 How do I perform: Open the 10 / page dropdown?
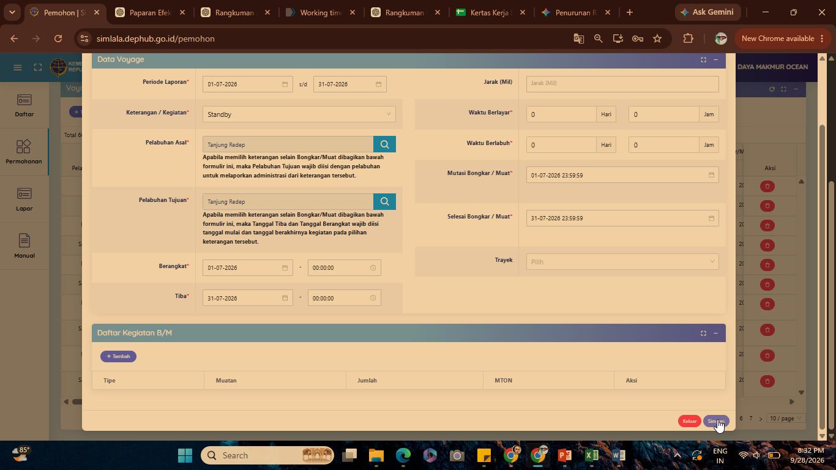click(x=785, y=419)
